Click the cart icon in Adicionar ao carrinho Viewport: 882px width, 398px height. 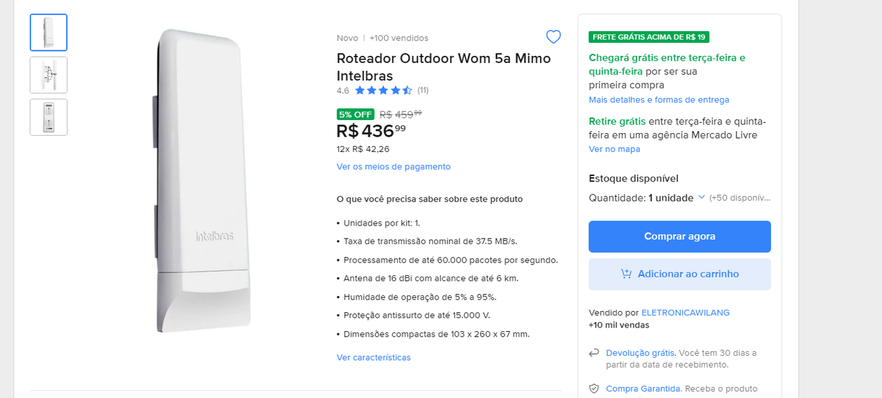pyautogui.click(x=626, y=274)
